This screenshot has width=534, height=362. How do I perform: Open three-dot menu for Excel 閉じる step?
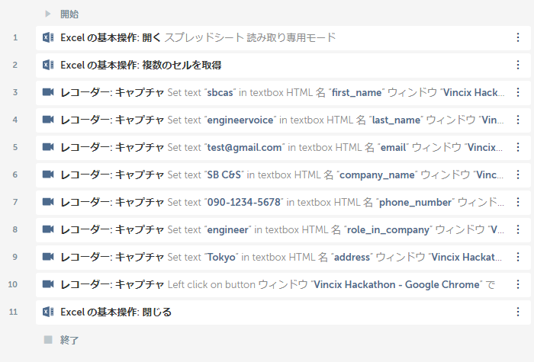(x=518, y=312)
